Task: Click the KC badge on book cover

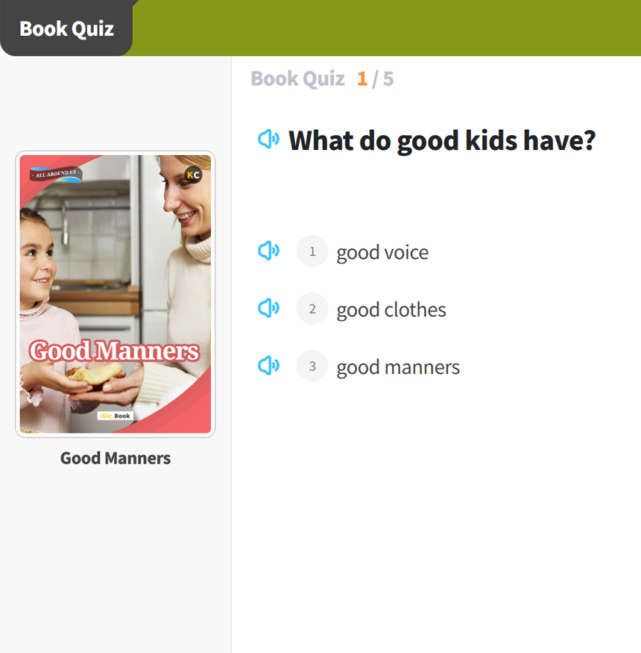Action: pos(193,175)
